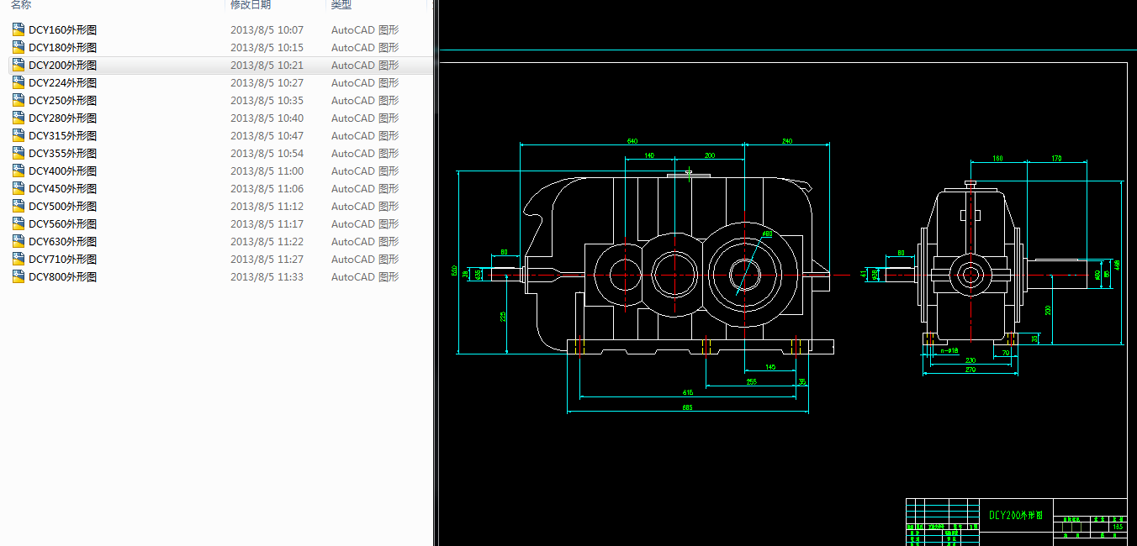Click the DCY800外形图 file icon

click(x=19, y=276)
